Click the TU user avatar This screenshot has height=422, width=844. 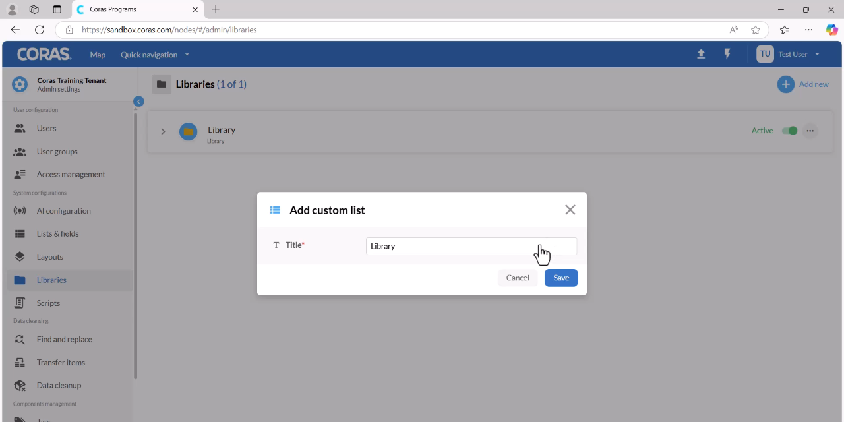point(765,54)
